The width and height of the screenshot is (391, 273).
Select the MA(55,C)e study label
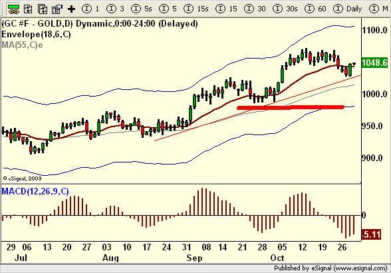[x=22, y=45]
